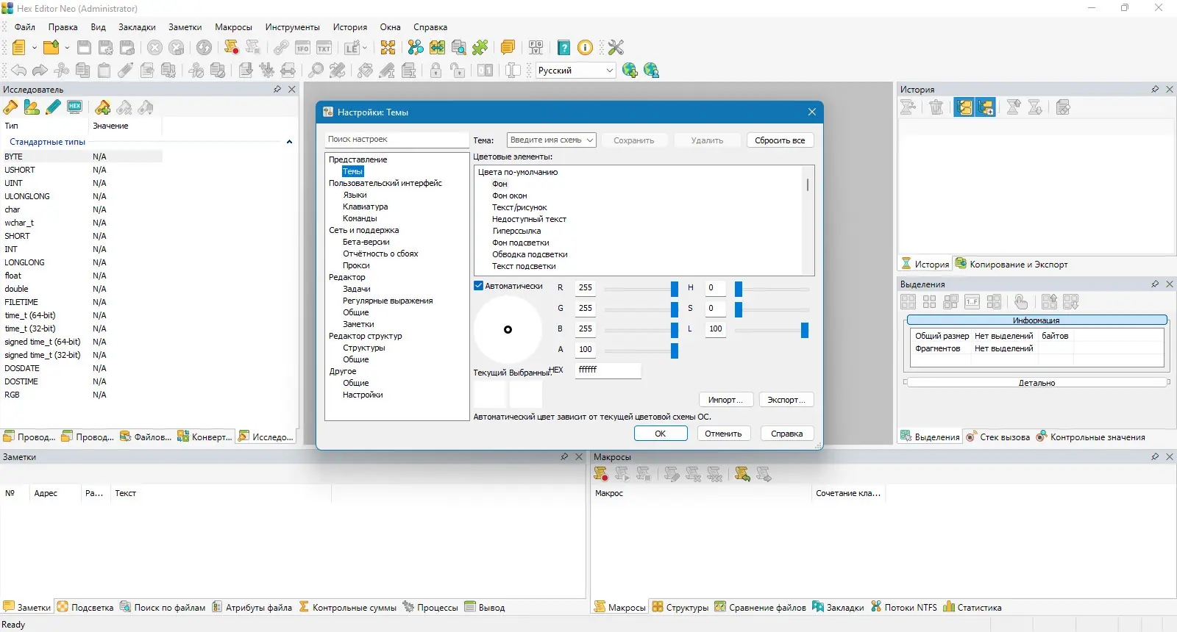Click the Отменить button
The image size is (1177, 632).
723,434
